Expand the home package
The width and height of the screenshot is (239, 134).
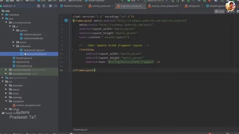click(x=13, y=42)
